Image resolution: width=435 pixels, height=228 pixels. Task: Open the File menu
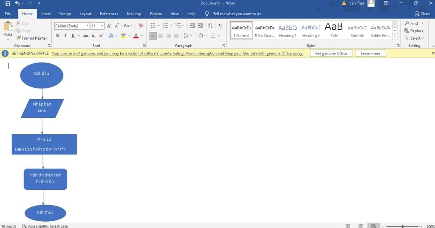(8, 14)
